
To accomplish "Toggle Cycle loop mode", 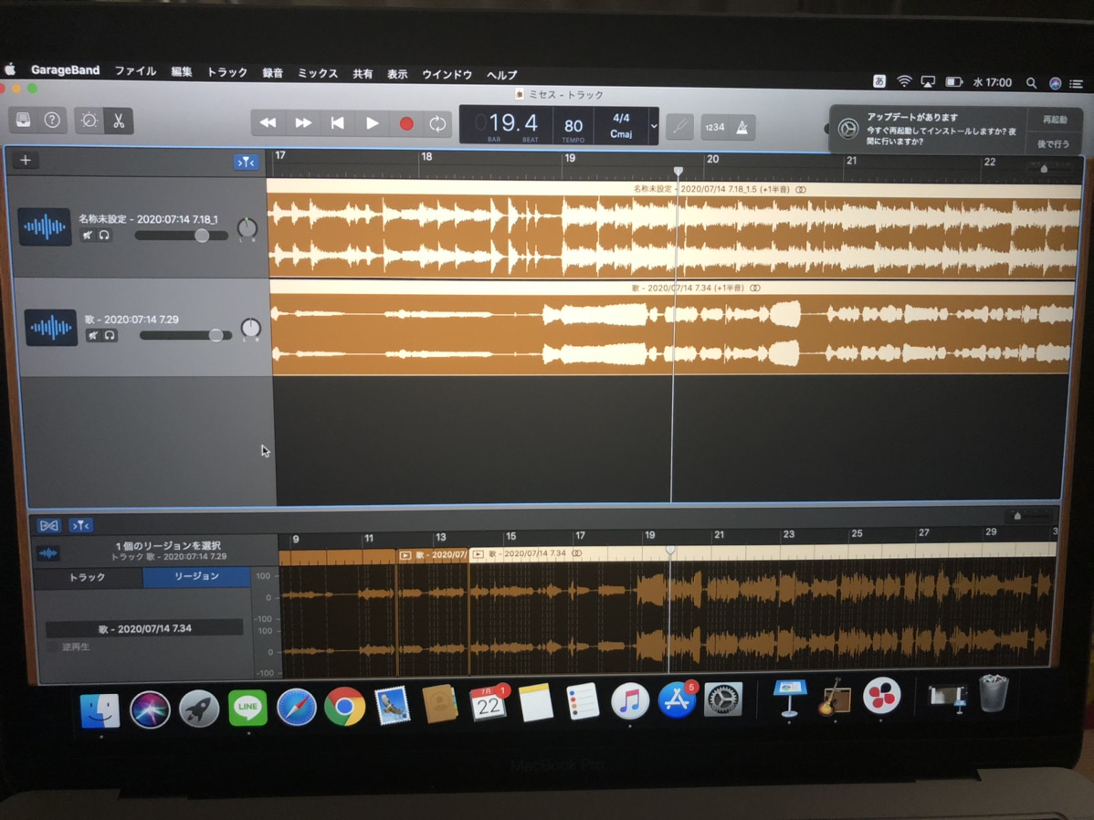I will pos(438,125).
